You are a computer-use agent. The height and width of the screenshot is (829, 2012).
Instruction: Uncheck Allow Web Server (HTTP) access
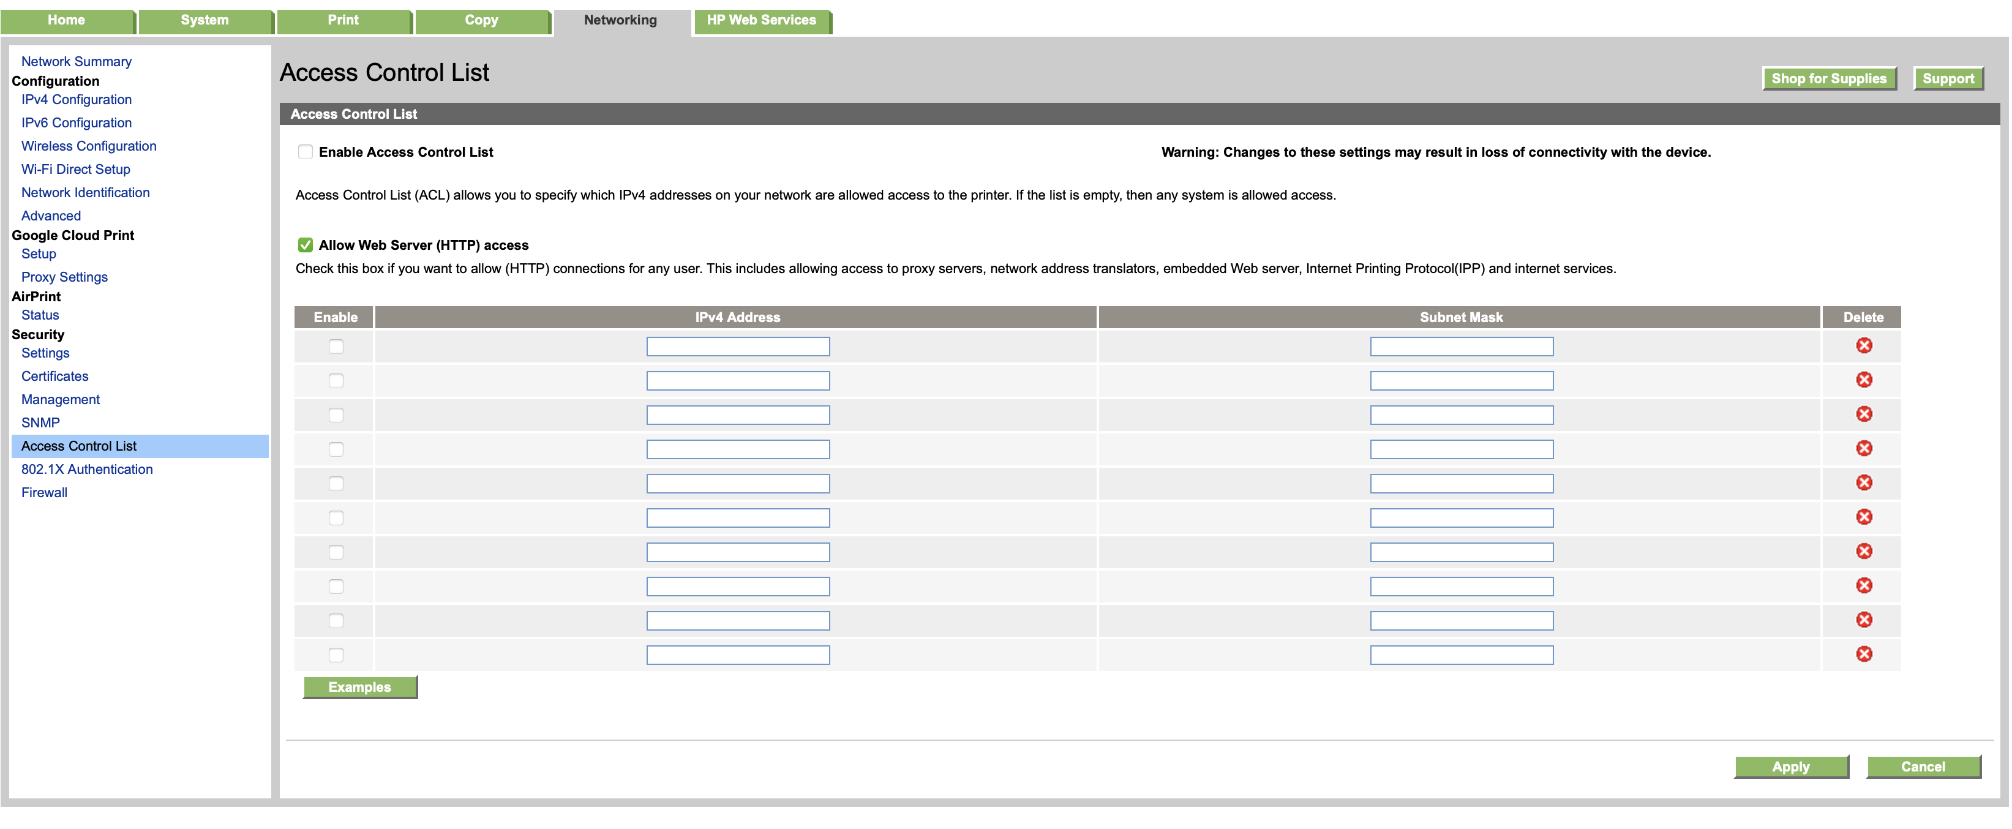[306, 244]
